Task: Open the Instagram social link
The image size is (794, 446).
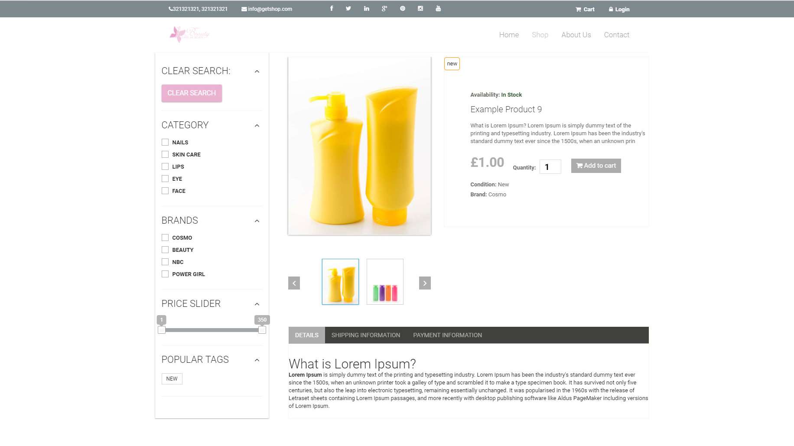Action: [x=420, y=9]
